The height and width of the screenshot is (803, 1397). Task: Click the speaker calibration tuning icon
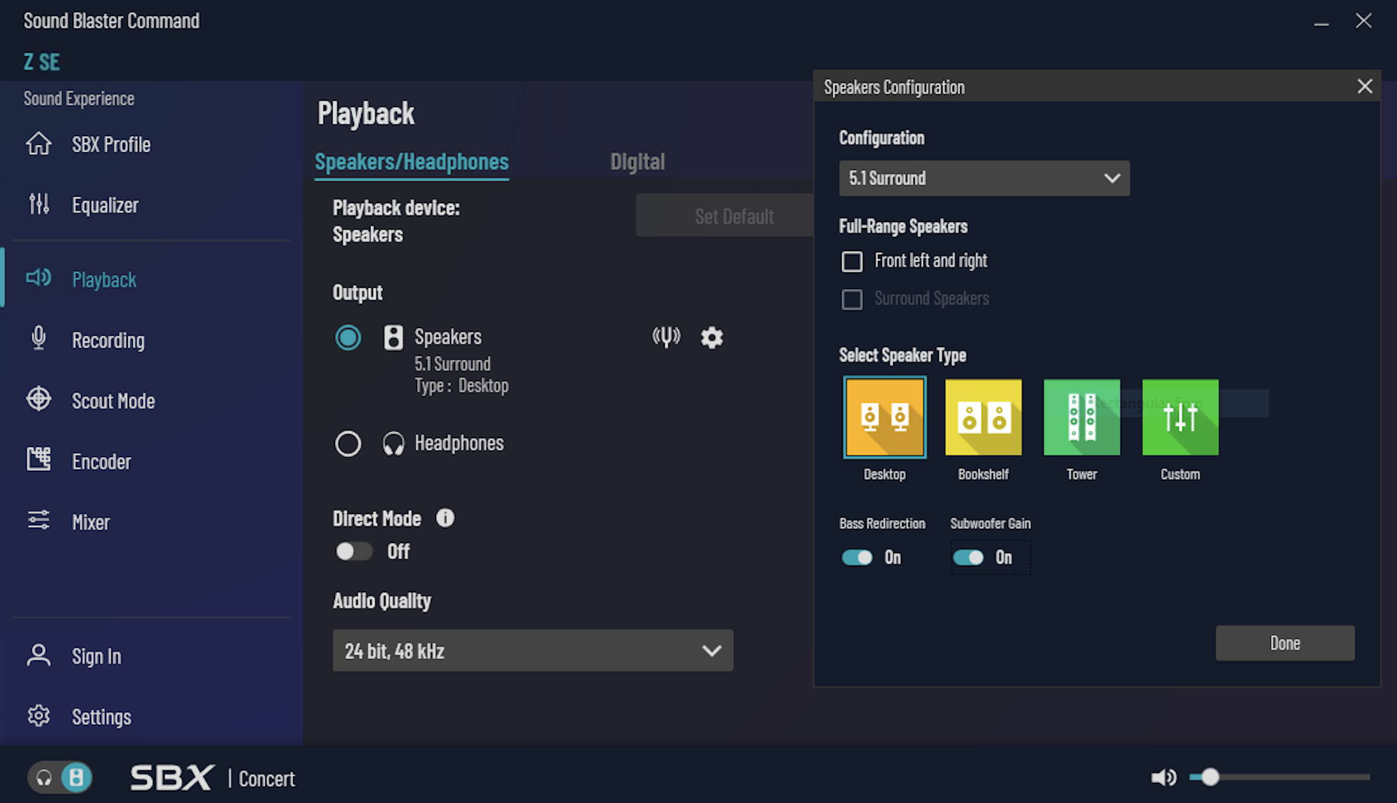(x=666, y=337)
